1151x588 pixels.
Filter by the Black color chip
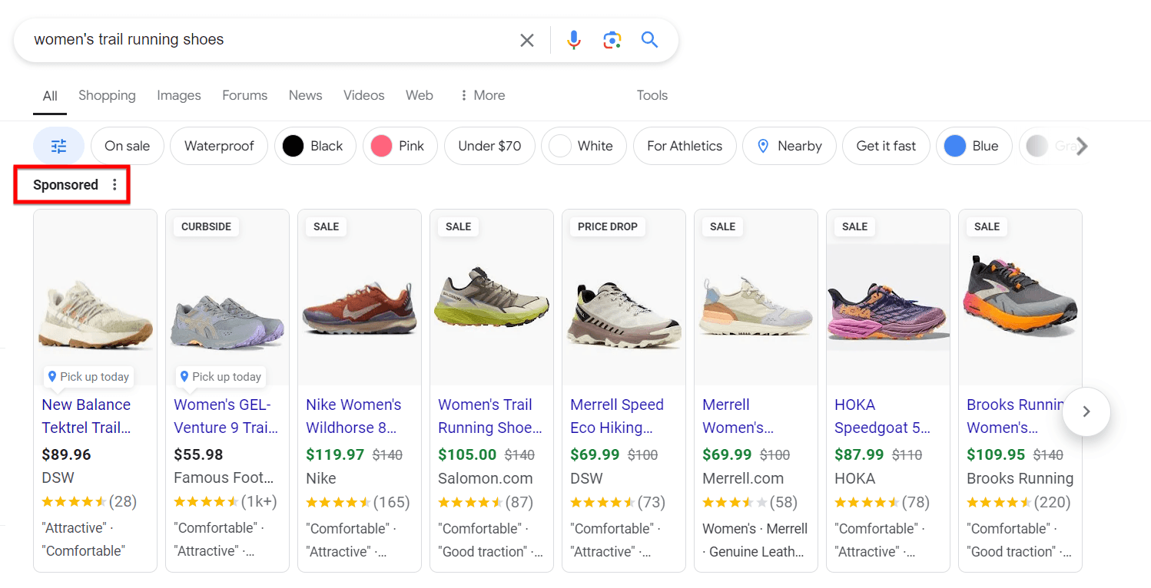(x=315, y=146)
